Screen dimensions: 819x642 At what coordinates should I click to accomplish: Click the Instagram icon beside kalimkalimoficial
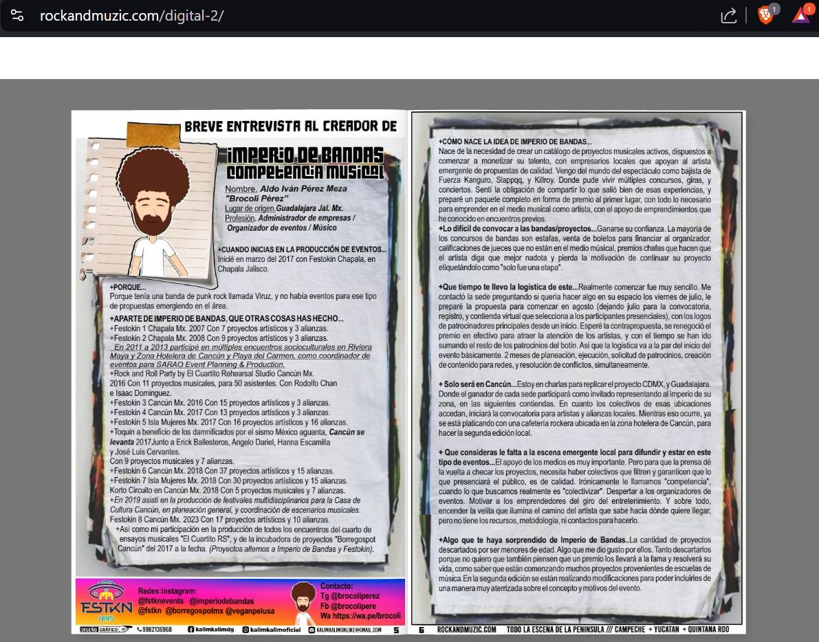[x=245, y=630]
